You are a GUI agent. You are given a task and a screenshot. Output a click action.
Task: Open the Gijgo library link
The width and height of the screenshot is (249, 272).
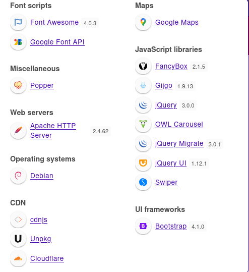click(164, 86)
